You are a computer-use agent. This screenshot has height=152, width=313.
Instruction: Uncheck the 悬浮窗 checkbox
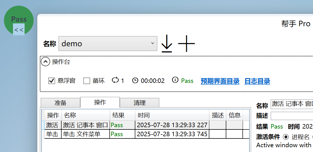(x=52, y=81)
